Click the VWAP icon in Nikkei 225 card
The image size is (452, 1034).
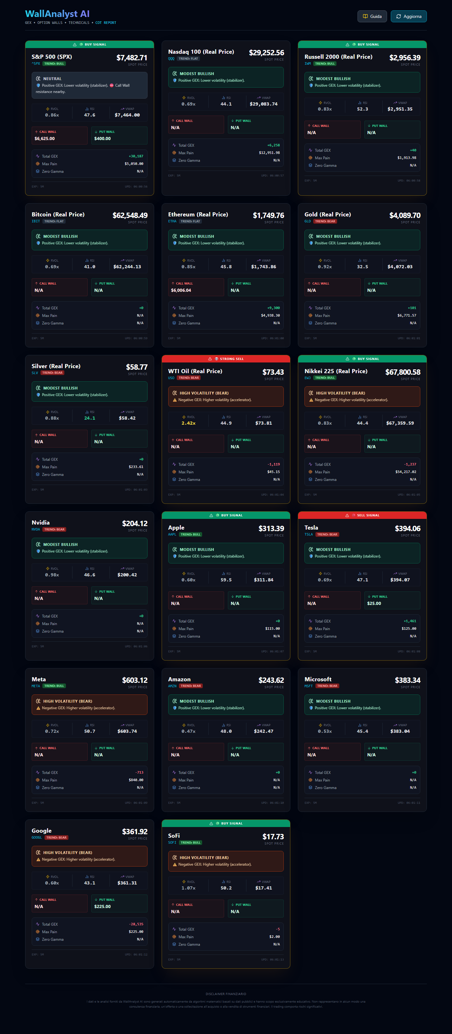pos(395,417)
